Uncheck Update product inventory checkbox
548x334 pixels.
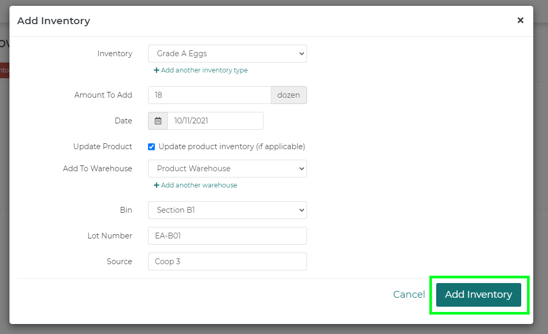point(151,147)
